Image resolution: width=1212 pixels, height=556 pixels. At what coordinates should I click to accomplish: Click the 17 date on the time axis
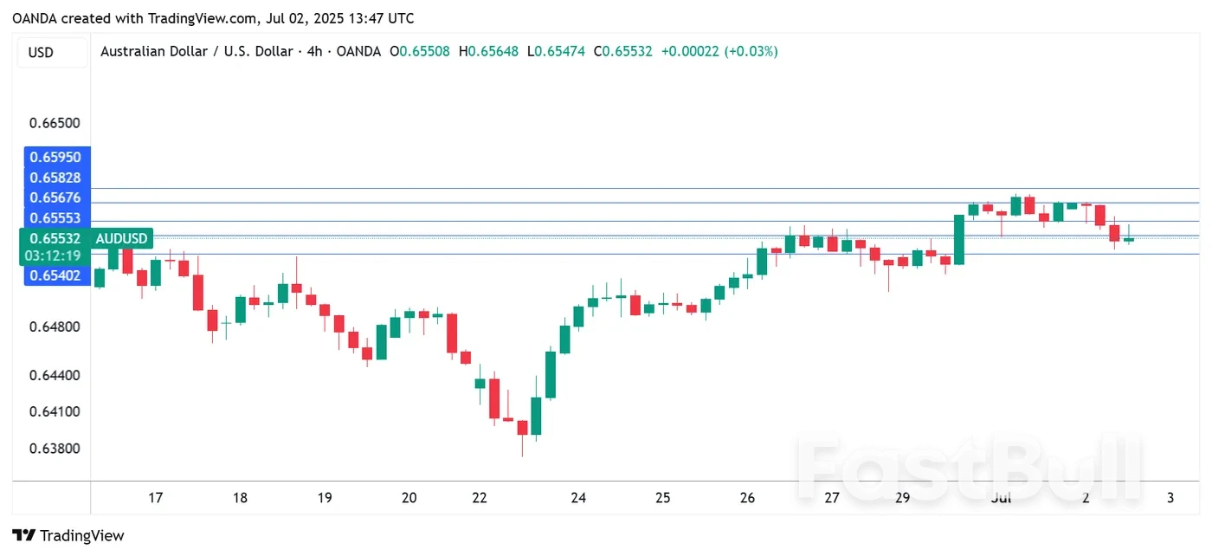[x=155, y=498]
